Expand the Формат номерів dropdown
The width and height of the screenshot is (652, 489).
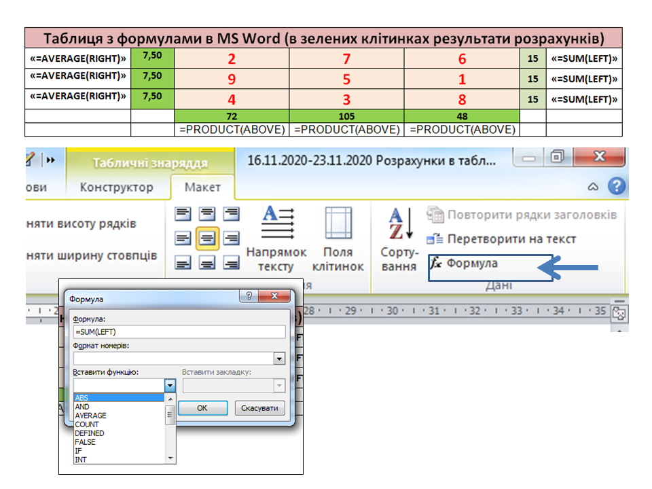pyautogui.click(x=279, y=359)
